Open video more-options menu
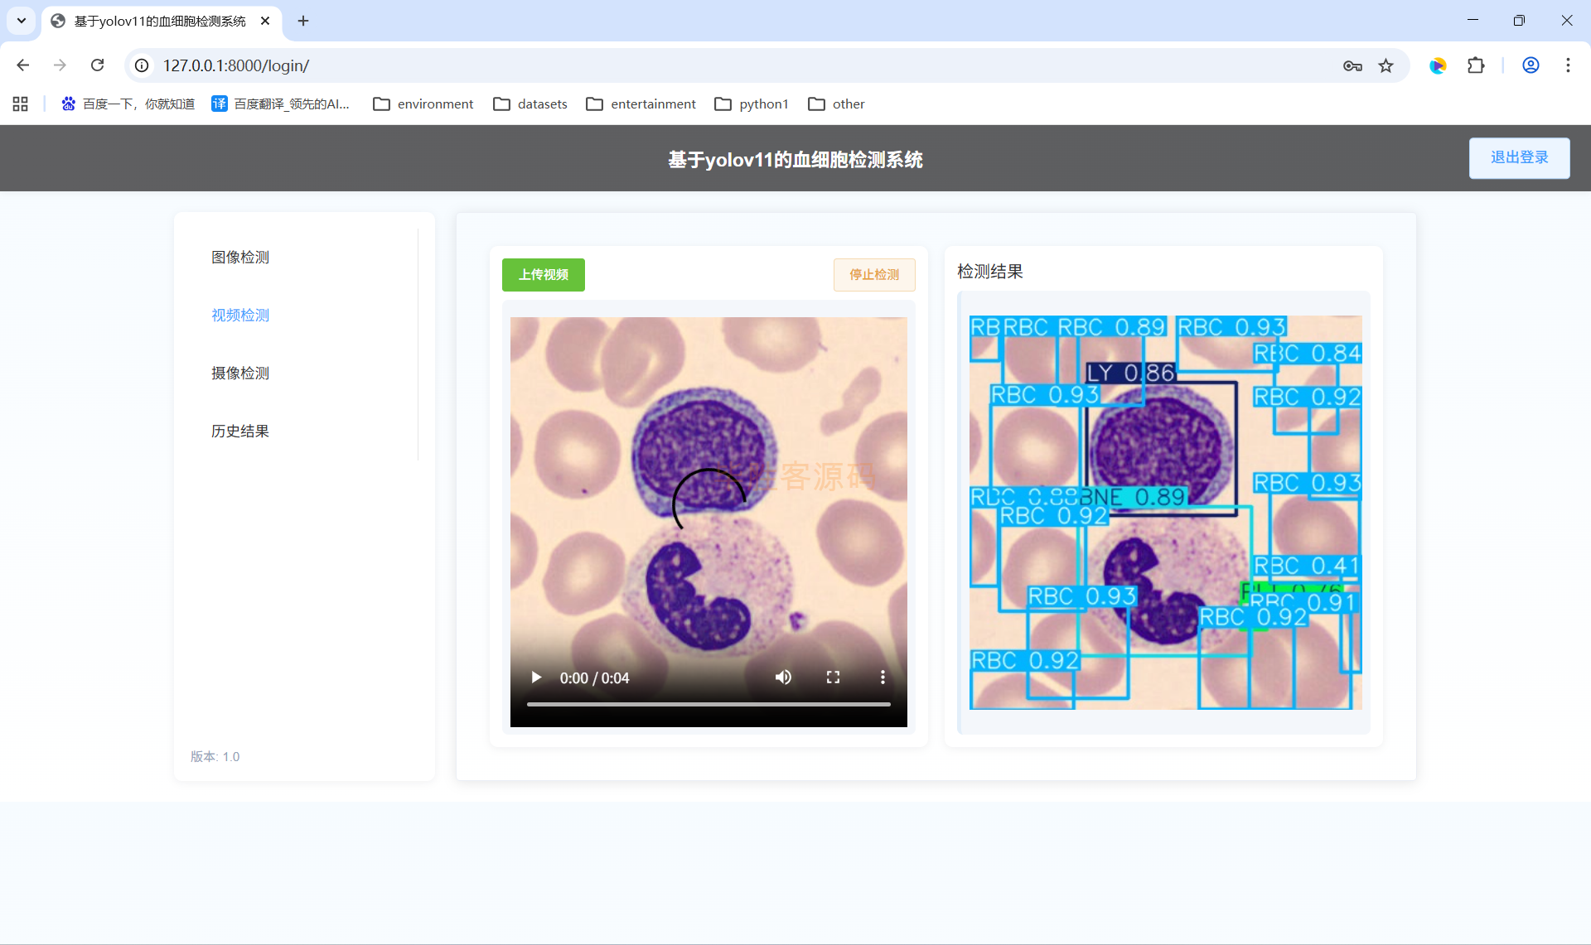 click(x=883, y=677)
